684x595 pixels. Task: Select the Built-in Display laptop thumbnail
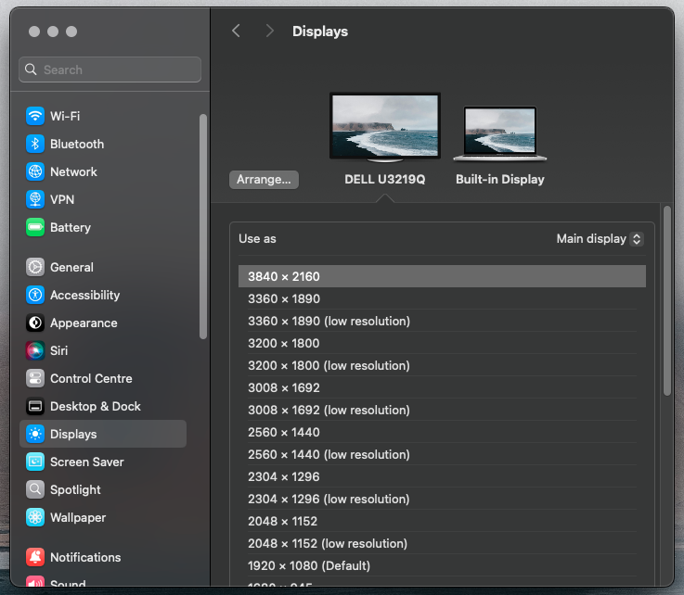pyautogui.click(x=500, y=133)
